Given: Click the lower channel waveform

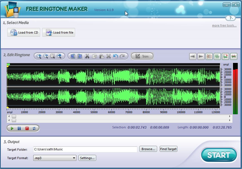Looking at the screenshot, I should 113,97.
